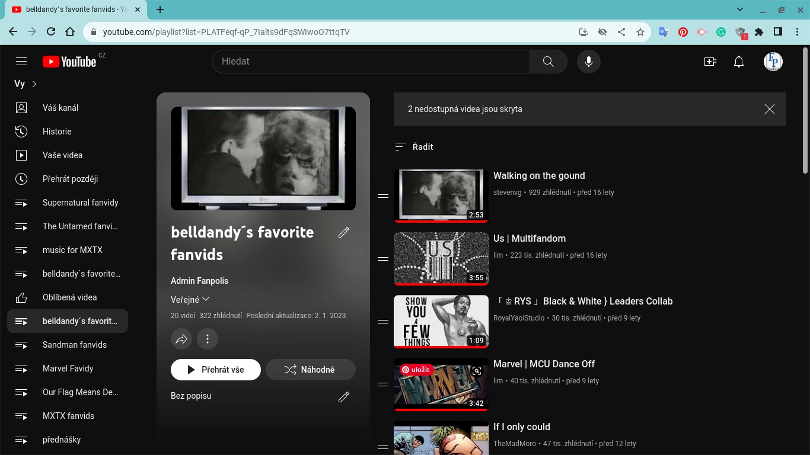Play Walking on the gound thumbnail
The width and height of the screenshot is (810, 455).
(441, 196)
